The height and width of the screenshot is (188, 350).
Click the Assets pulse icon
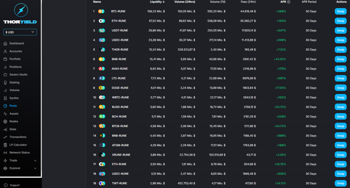pyautogui.click(x=5, y=113)
